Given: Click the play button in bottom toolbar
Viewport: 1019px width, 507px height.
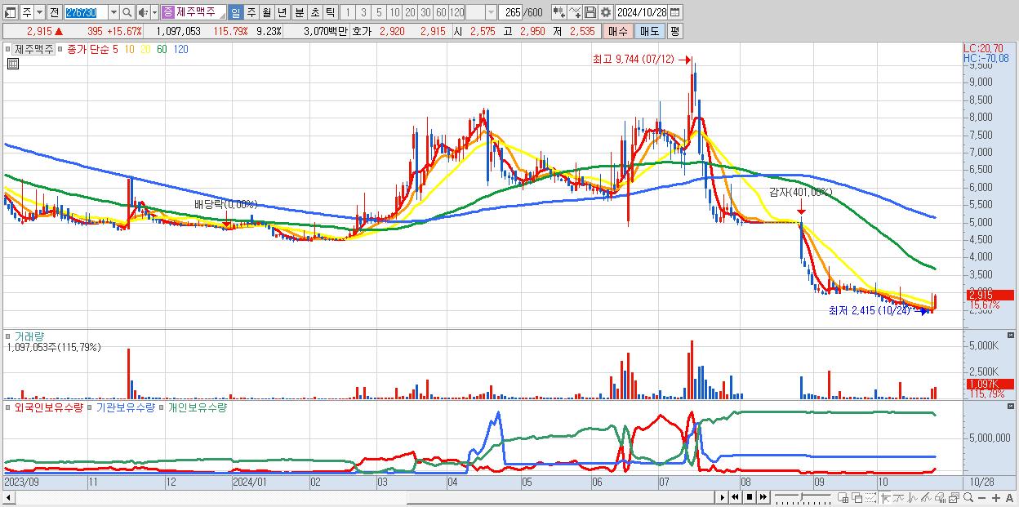Looking at the screenshot, I should click(723, 497).
